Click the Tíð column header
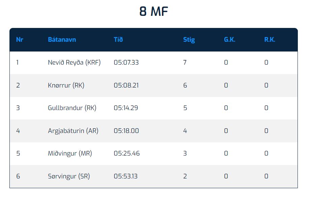Image resolution: width=311 pixels, height=202 pixels. click(118, 40)
